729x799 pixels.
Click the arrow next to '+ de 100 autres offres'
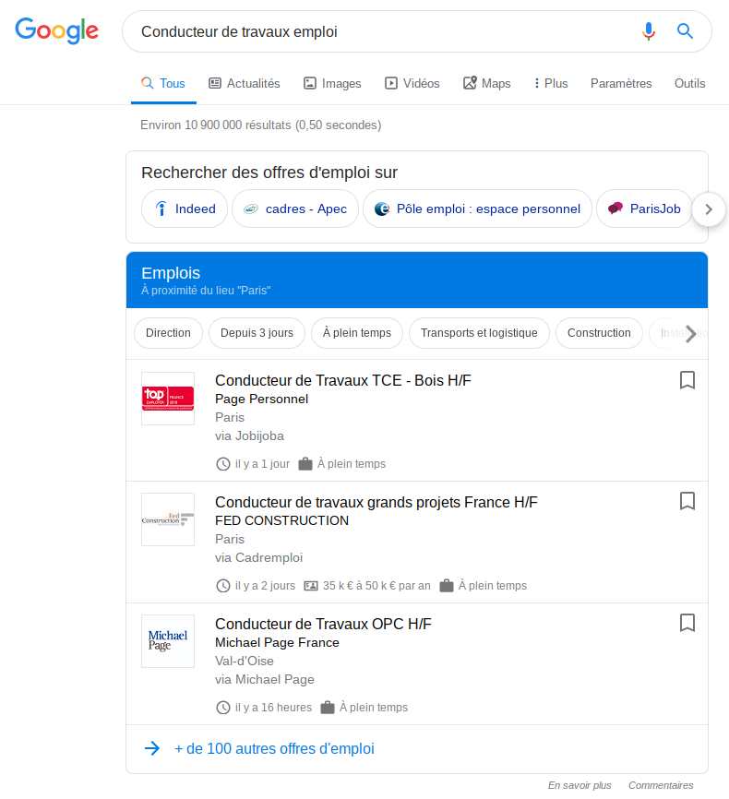click(x=151, y=748)
